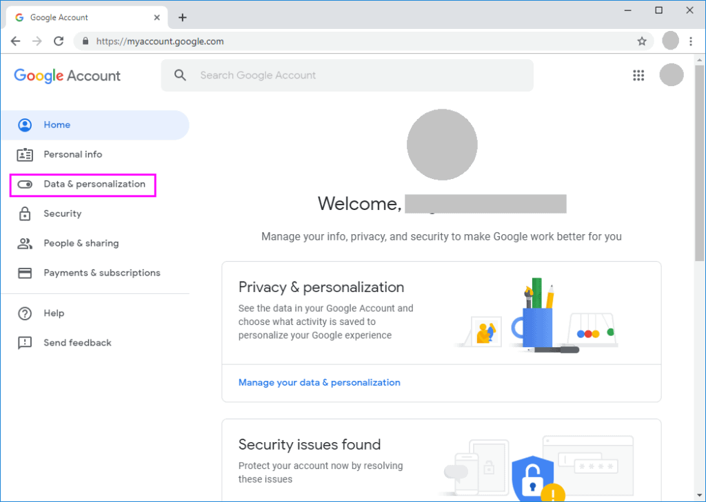Click the Home person icon in sidebar

point(25,125)
